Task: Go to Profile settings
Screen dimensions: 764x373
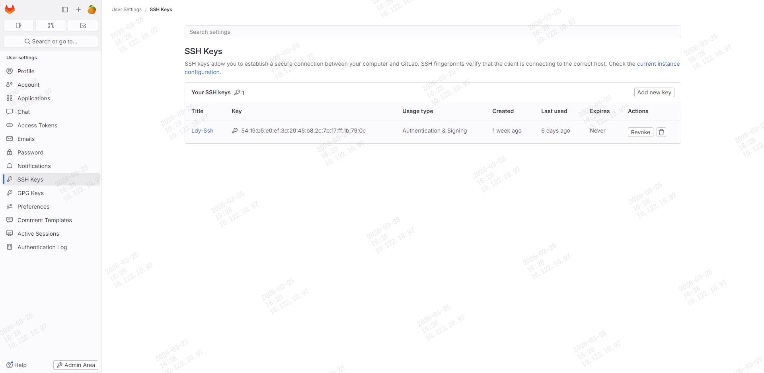Action: [51, 71]
